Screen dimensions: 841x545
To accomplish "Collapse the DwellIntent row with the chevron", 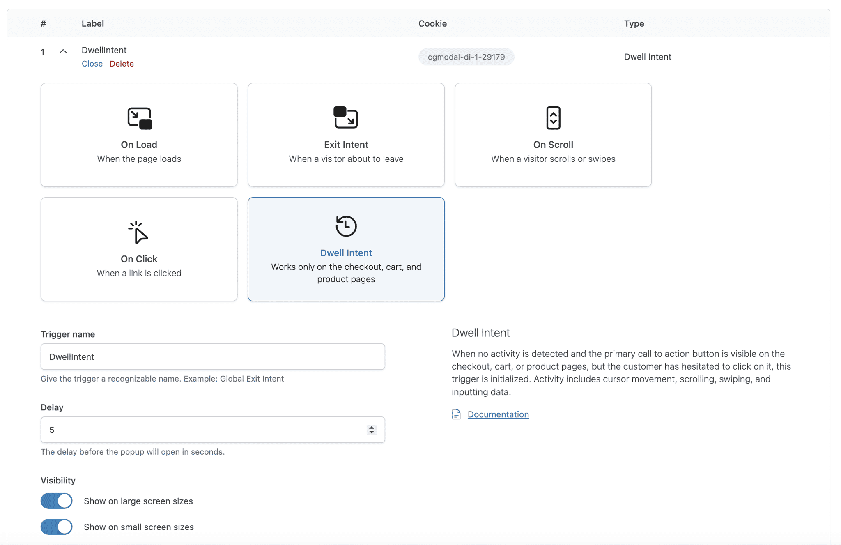I will (63, 51).
